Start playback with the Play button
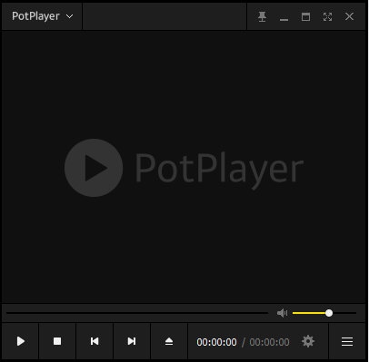 20,341
